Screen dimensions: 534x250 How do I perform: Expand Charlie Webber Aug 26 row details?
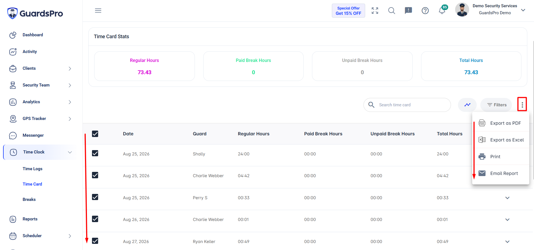tap(507, 220)
